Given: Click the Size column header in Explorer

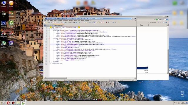Looking at the screenshot, I should pos(144,25).
